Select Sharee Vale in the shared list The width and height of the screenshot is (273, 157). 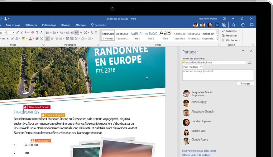click(x=199, y=131)
